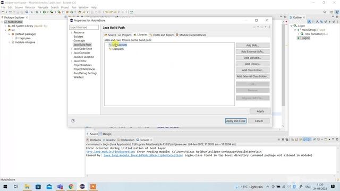Click the Run green play toolbar icon
The image size is (340, 191).
pyautogui.click(x=44, y=12)
